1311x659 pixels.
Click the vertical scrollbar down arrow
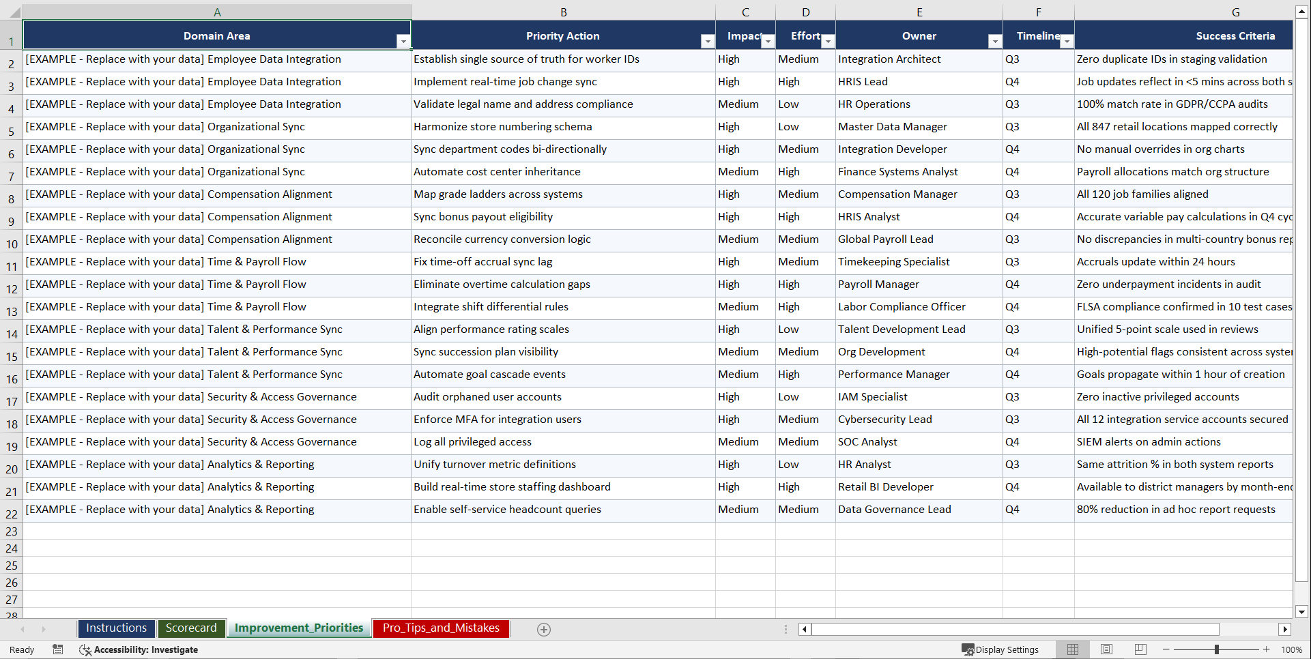1302,612
